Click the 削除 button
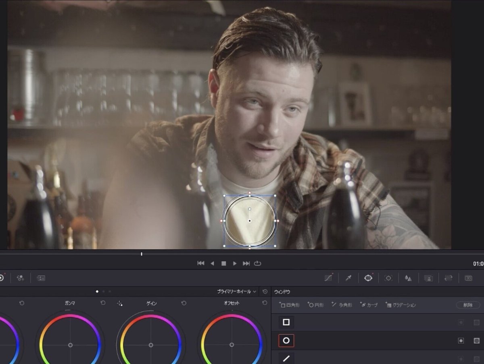The width and height of the screenshot is (484, 364). click(x=468, y=305)
